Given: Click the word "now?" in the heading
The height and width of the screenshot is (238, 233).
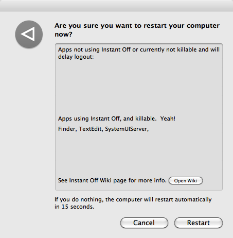Looking at the screenshot, I should [x=63, y=35].
